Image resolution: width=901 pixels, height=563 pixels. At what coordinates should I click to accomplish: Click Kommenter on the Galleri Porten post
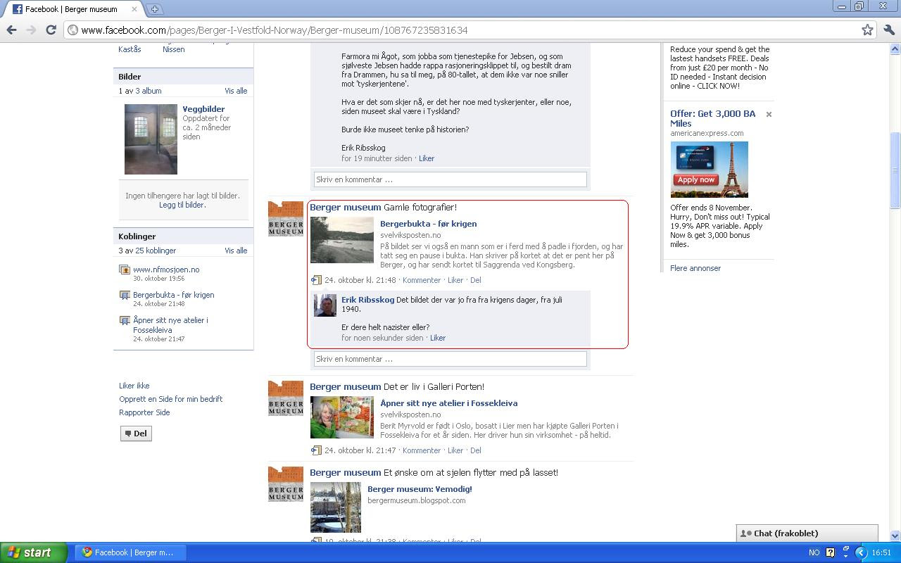point(422,450)
